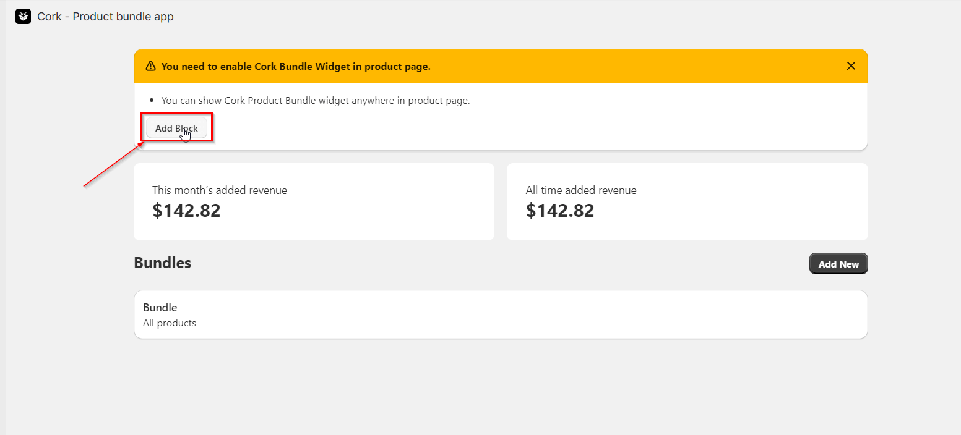The height and width of the screenshot is (435, 961).
Task: Click the Add New bundle button
Action: click(x=838, y=264)
